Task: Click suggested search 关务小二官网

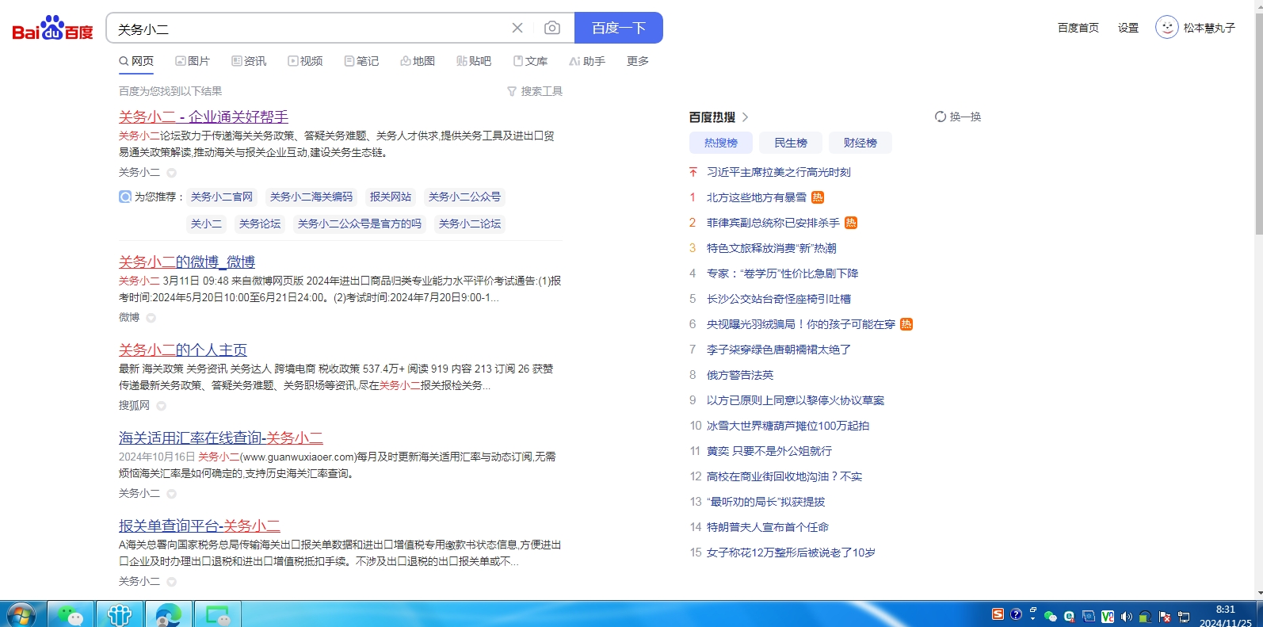Action: coord(222,197)
